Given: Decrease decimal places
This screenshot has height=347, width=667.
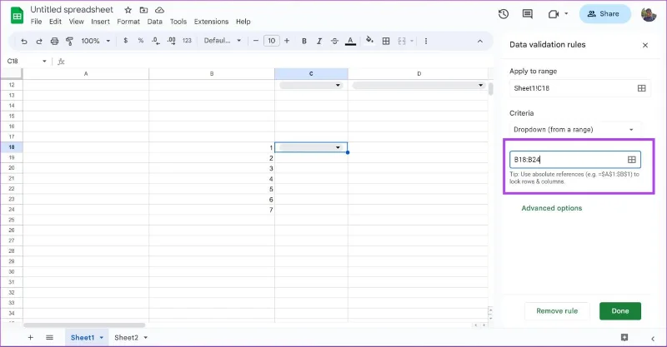Looking at the screenshot, I should click(156, 41).
